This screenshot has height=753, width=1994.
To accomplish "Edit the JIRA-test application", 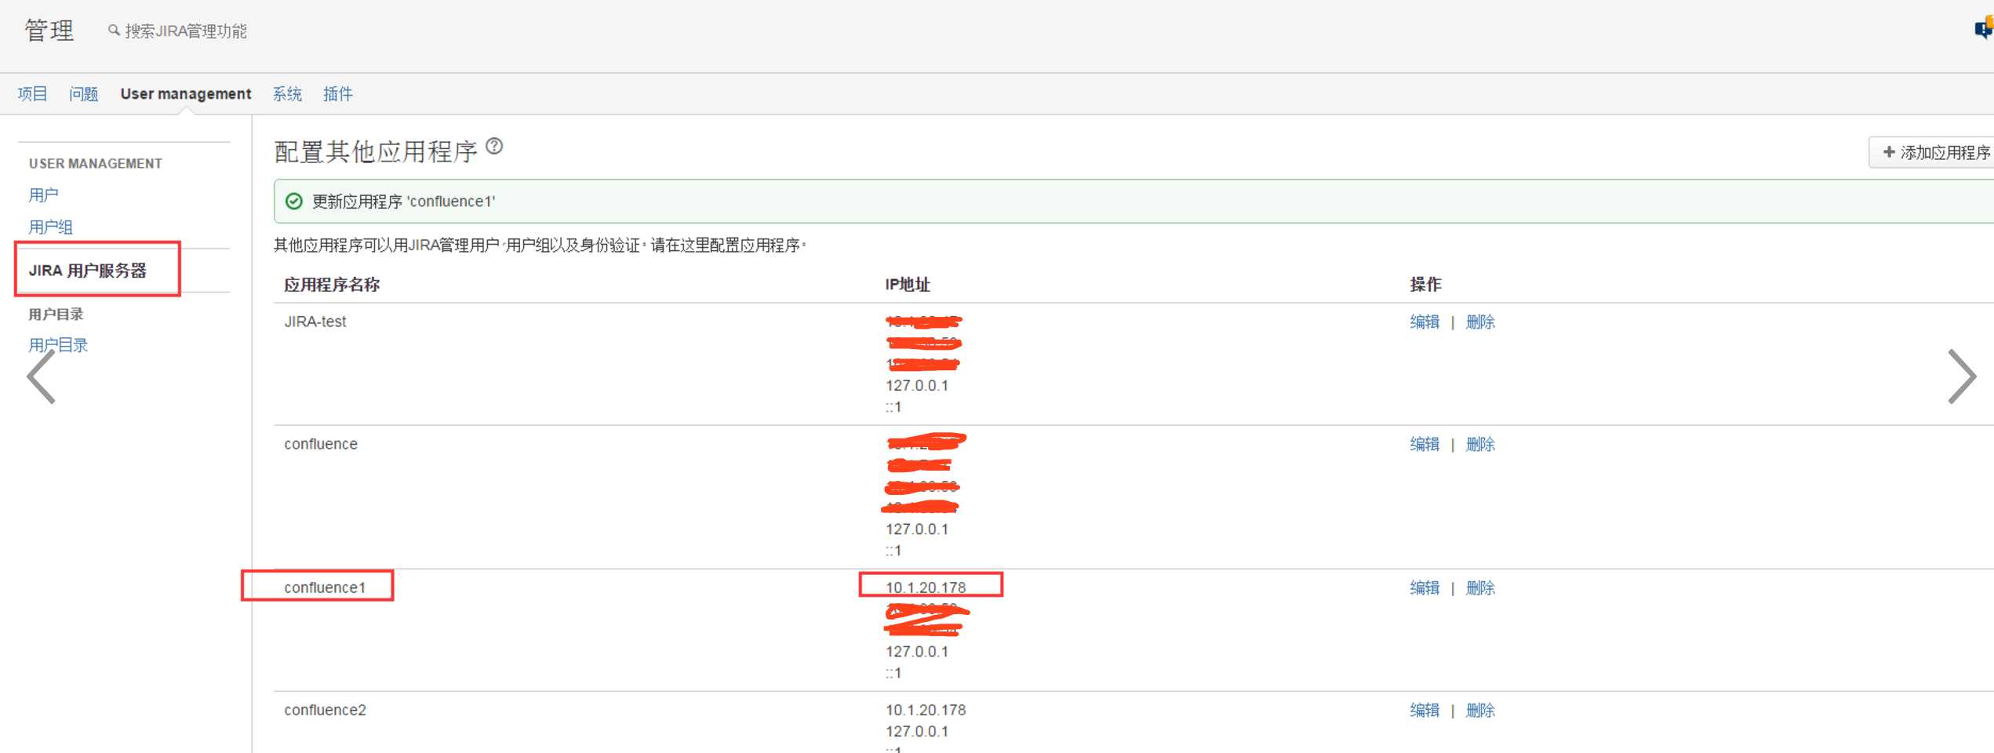I will click(x=1425, y=322).
